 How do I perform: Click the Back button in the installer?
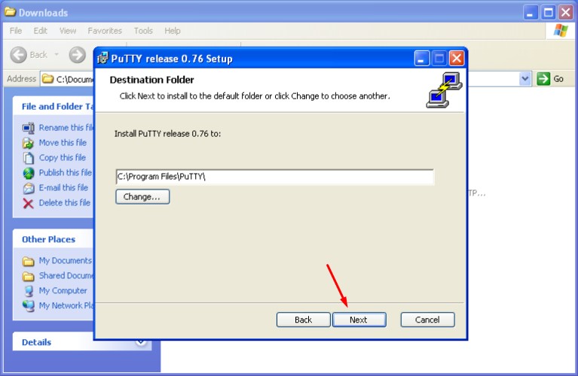click(x=303, y=320)
